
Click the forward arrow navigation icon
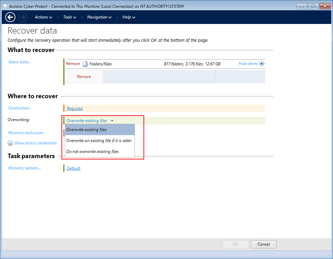click(23, 17)
